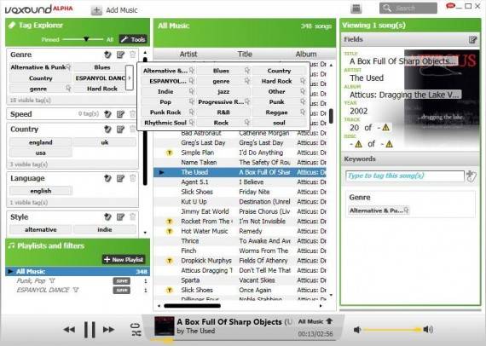
Task: Open the Punk, Pop filter funnel
Action: coord(52,281)
